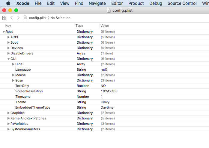209x148 pixels.
Task: Click the Number type of Timezone
Action: (83, 97)
